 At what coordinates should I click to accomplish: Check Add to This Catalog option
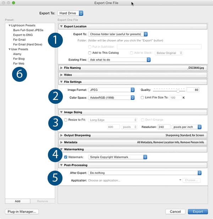tap(90, 53)
